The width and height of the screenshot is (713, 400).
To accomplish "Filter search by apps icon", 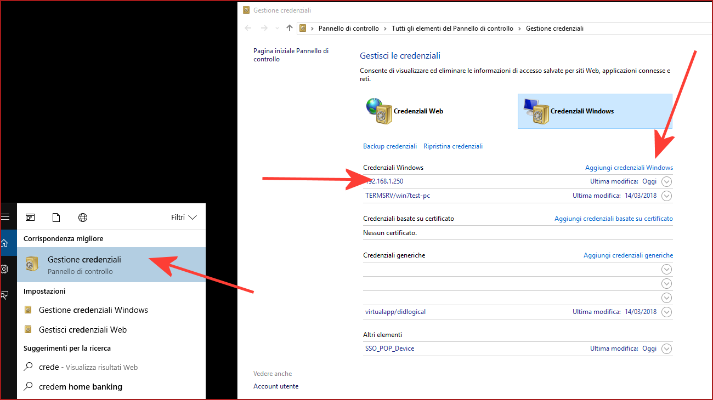I will pyautogui.click(x=30, y=218).
